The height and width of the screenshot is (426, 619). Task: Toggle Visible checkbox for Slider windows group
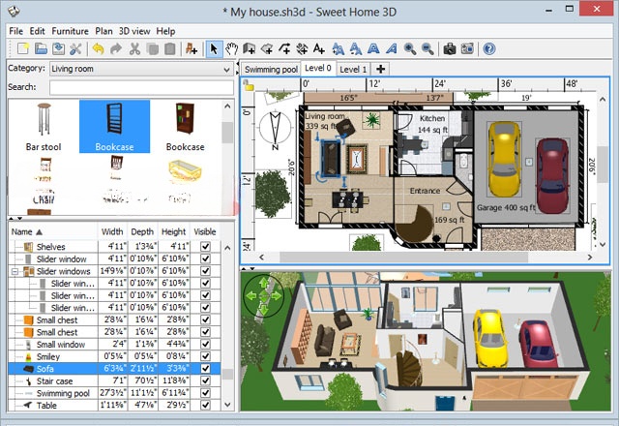[205, 271]
